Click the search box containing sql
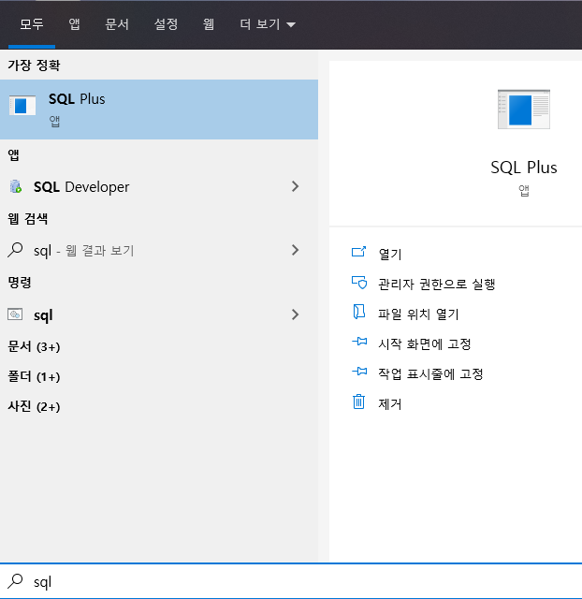The width and height of the screenshot is (582, 599). (291, 582)
